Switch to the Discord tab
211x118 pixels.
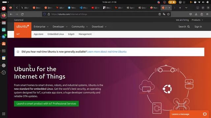tap(107, 8)
